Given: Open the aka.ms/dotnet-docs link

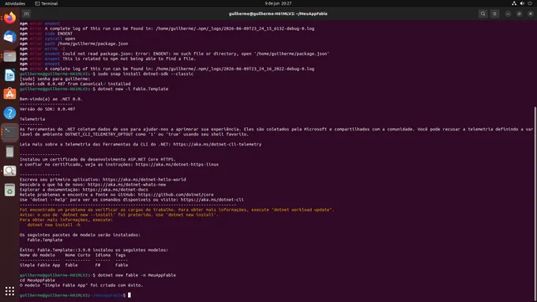Looking at the screenshot, I should (x=115, y=190).
